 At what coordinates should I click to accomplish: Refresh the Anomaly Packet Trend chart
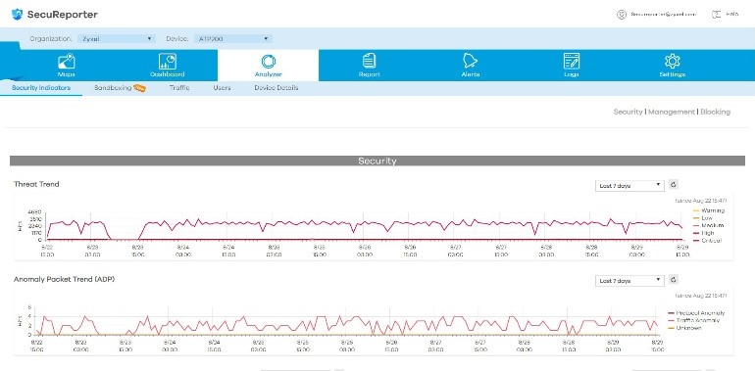[x=674, y=280]
